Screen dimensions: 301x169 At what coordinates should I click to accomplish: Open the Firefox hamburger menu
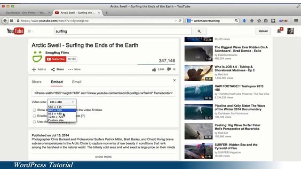(296, 21)
